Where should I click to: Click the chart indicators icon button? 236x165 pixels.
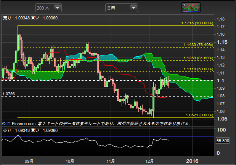(191, 8)
